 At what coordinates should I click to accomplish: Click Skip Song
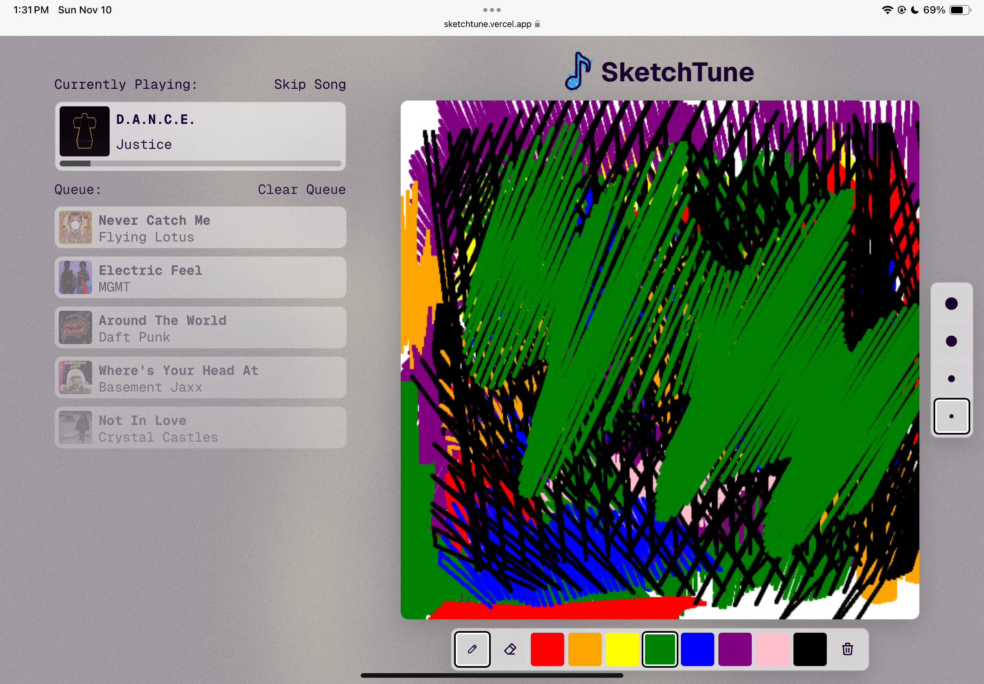tap(310, 84)
